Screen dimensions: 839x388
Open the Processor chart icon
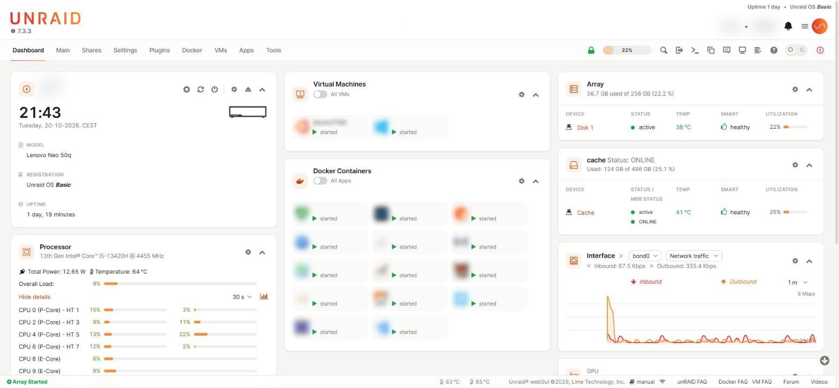(x=264, y=297)
